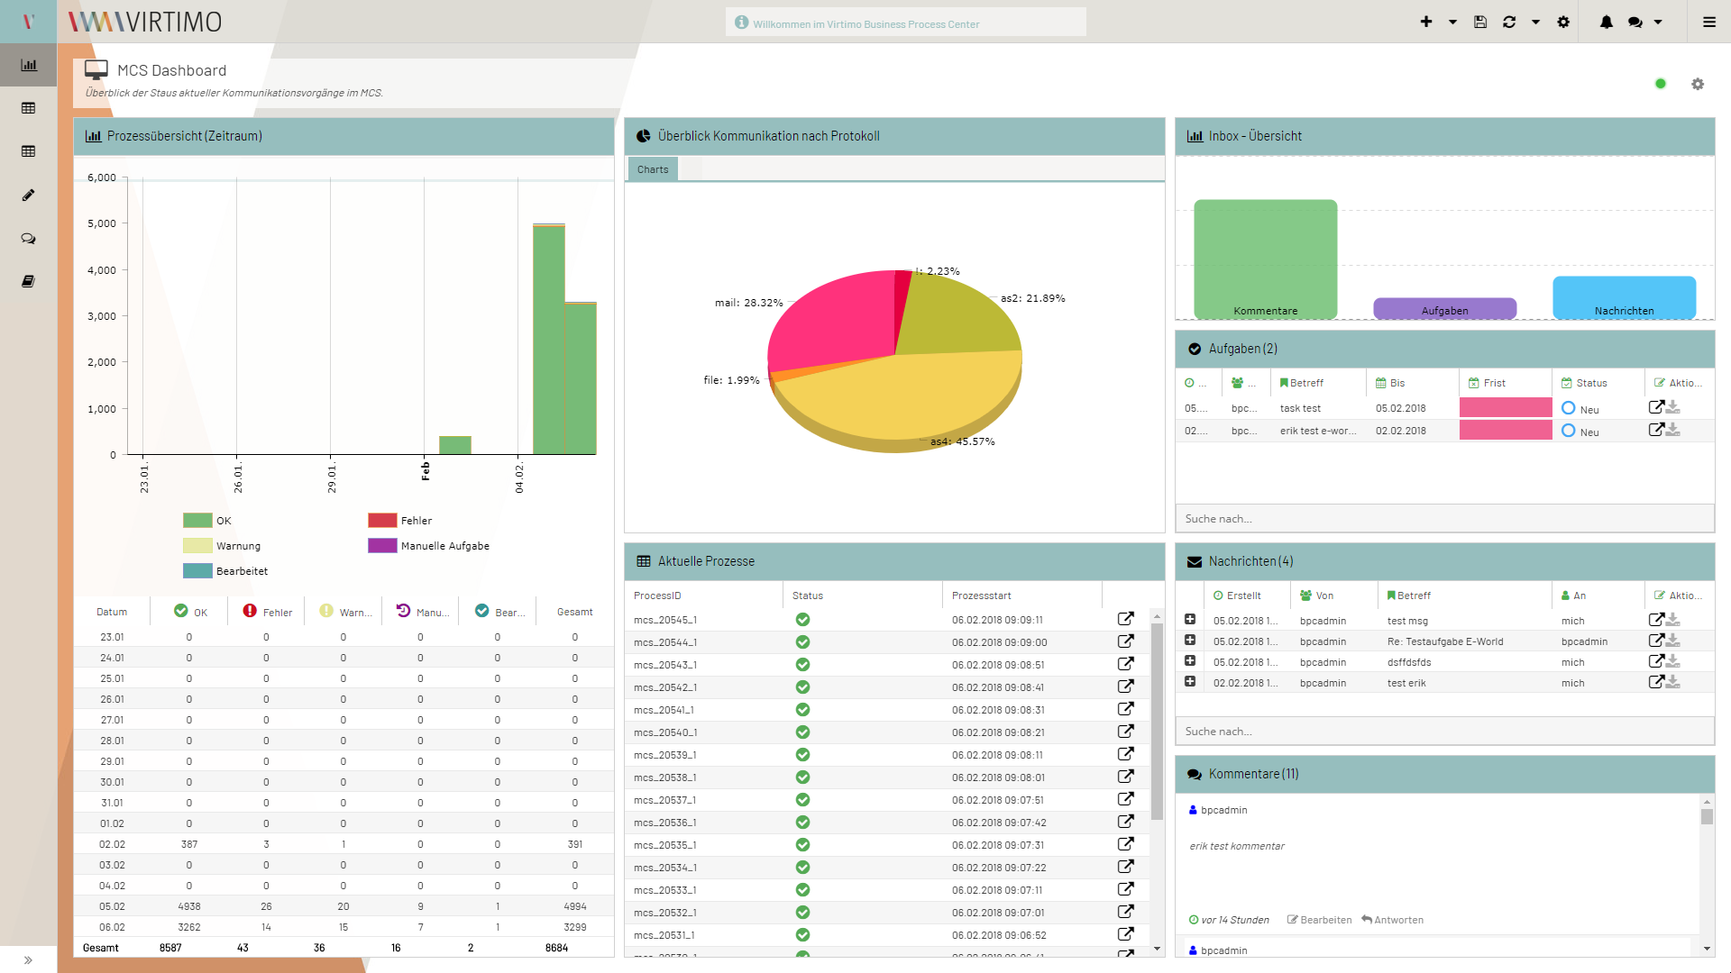The height and width of the screenshot is (973, 1731).
Task: Click the green status indicator dot
Action: 1661,84
